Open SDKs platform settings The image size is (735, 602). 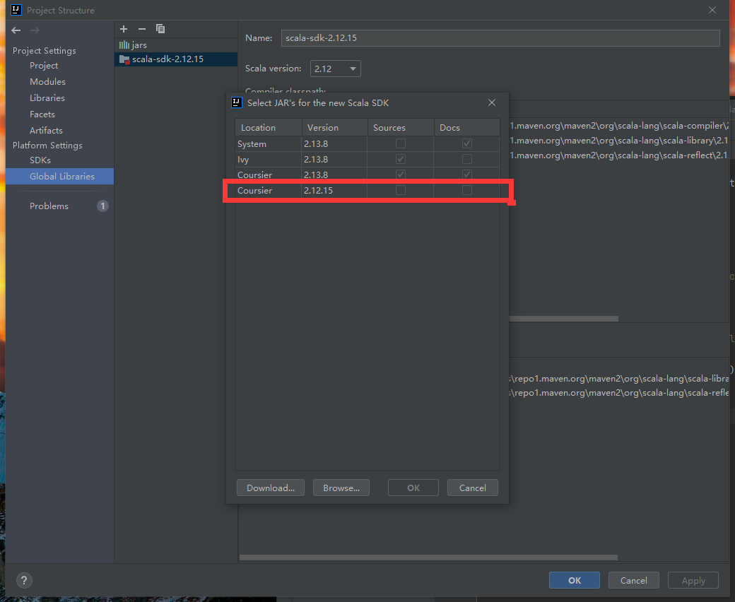[40, 160]
